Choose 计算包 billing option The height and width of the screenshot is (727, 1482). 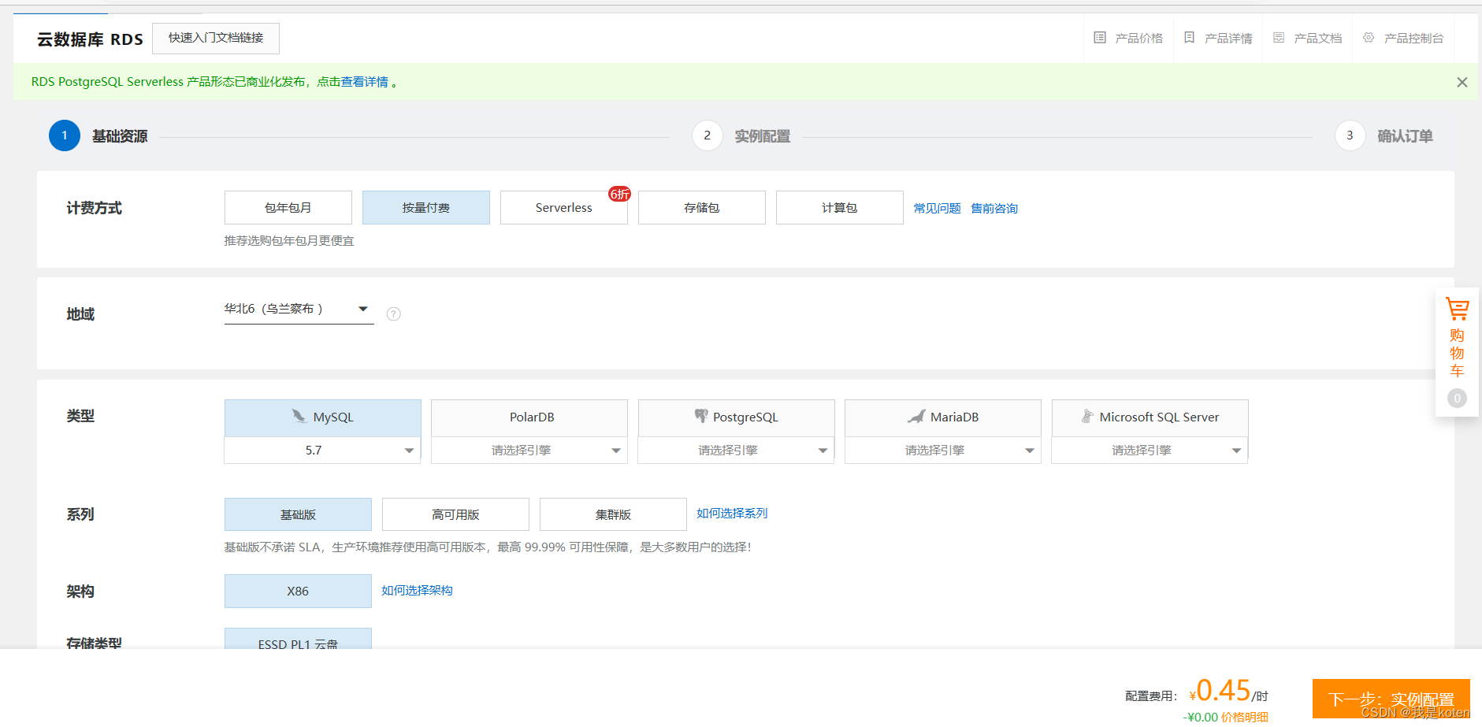pyautogui.click(x=840, y=207)
